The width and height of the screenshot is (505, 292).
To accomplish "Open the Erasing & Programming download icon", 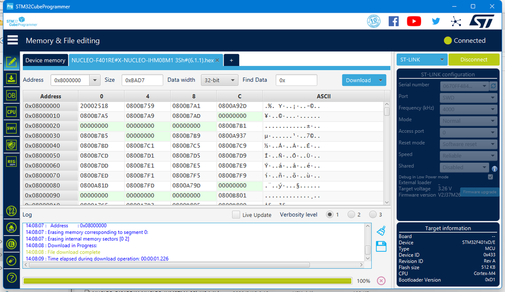I will point(12,79).
